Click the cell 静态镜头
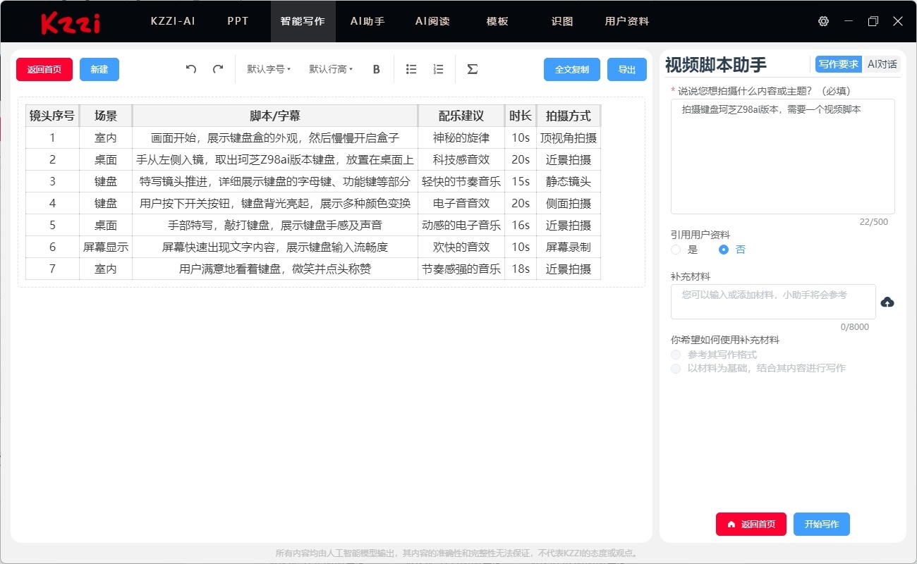 [569, 181]
